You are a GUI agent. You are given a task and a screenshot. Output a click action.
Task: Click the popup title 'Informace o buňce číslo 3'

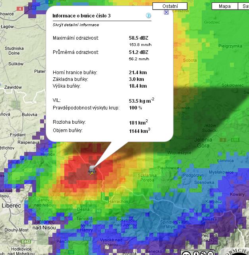click(82, 16)
